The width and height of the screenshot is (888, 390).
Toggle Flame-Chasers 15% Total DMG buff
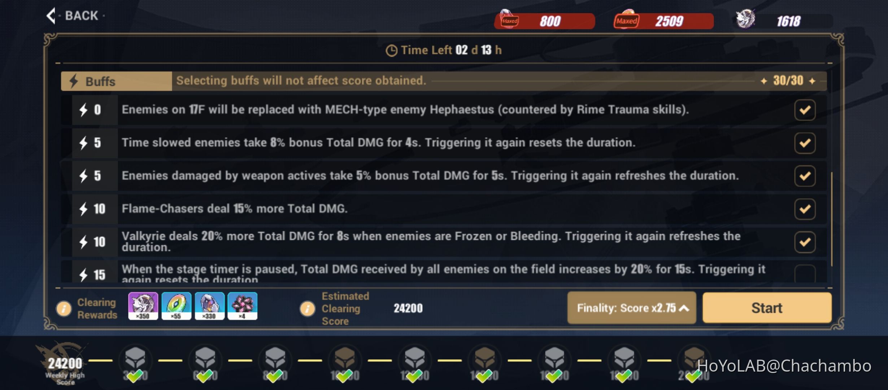(x=805, y=209)
